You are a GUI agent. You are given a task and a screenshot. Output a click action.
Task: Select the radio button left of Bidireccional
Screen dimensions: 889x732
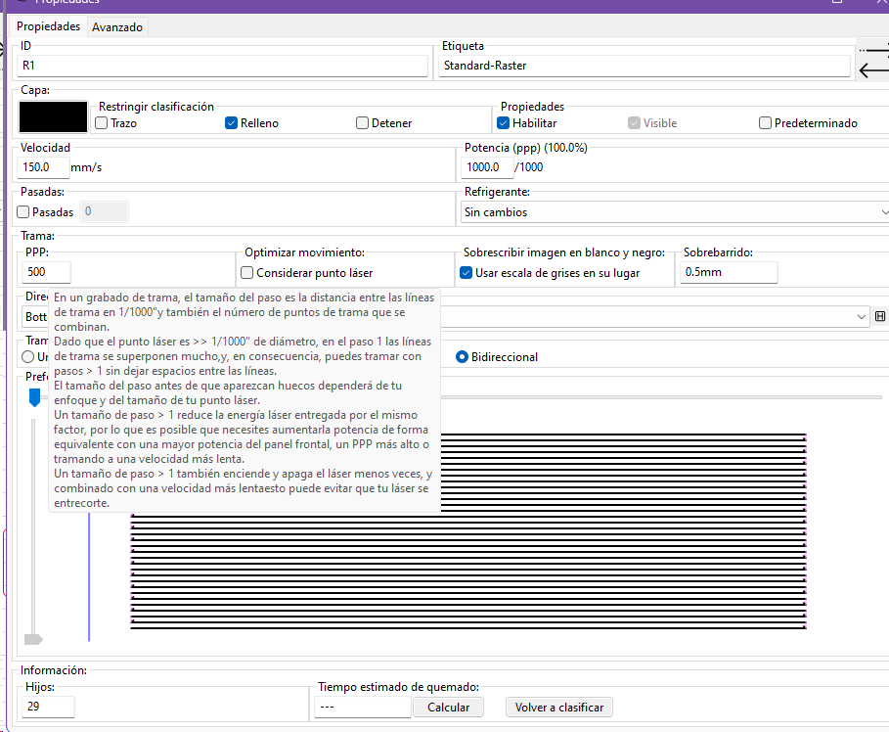tap(27, 357)
